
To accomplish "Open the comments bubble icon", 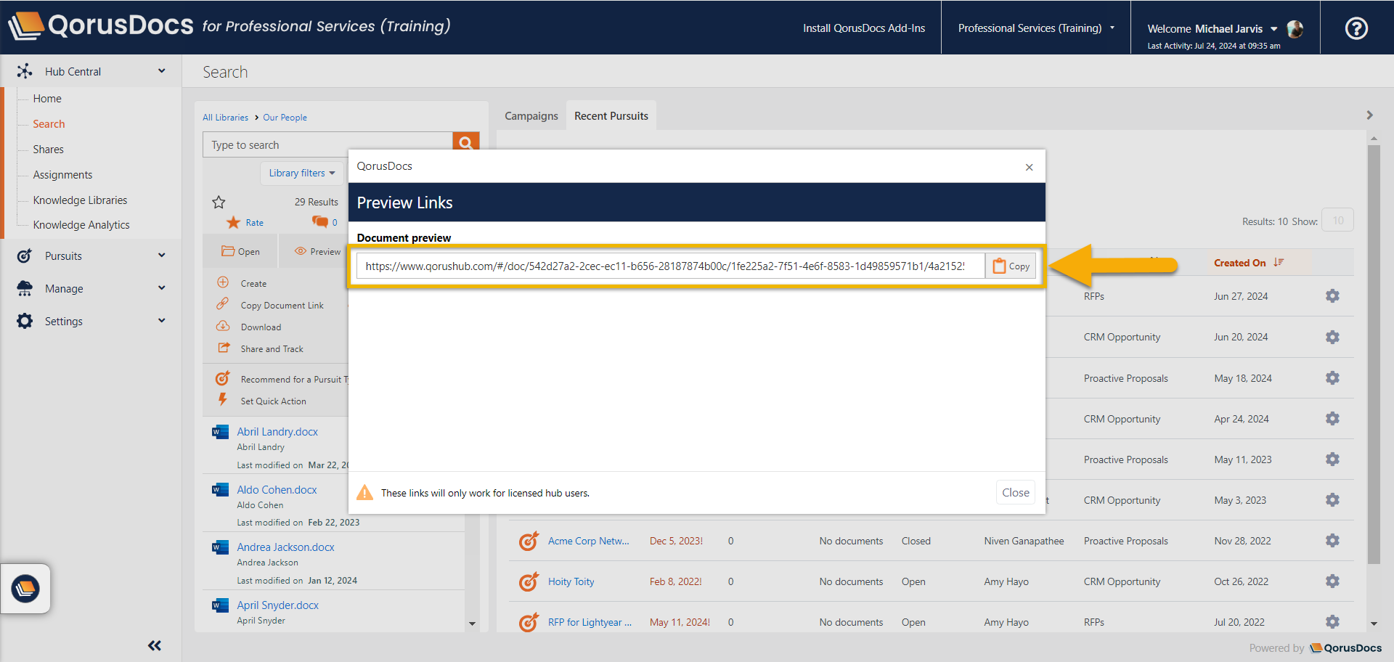I will [319, 221].
